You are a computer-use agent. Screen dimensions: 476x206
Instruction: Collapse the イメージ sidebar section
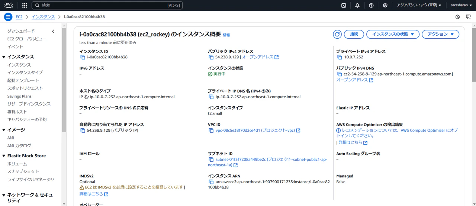[4, 130]
